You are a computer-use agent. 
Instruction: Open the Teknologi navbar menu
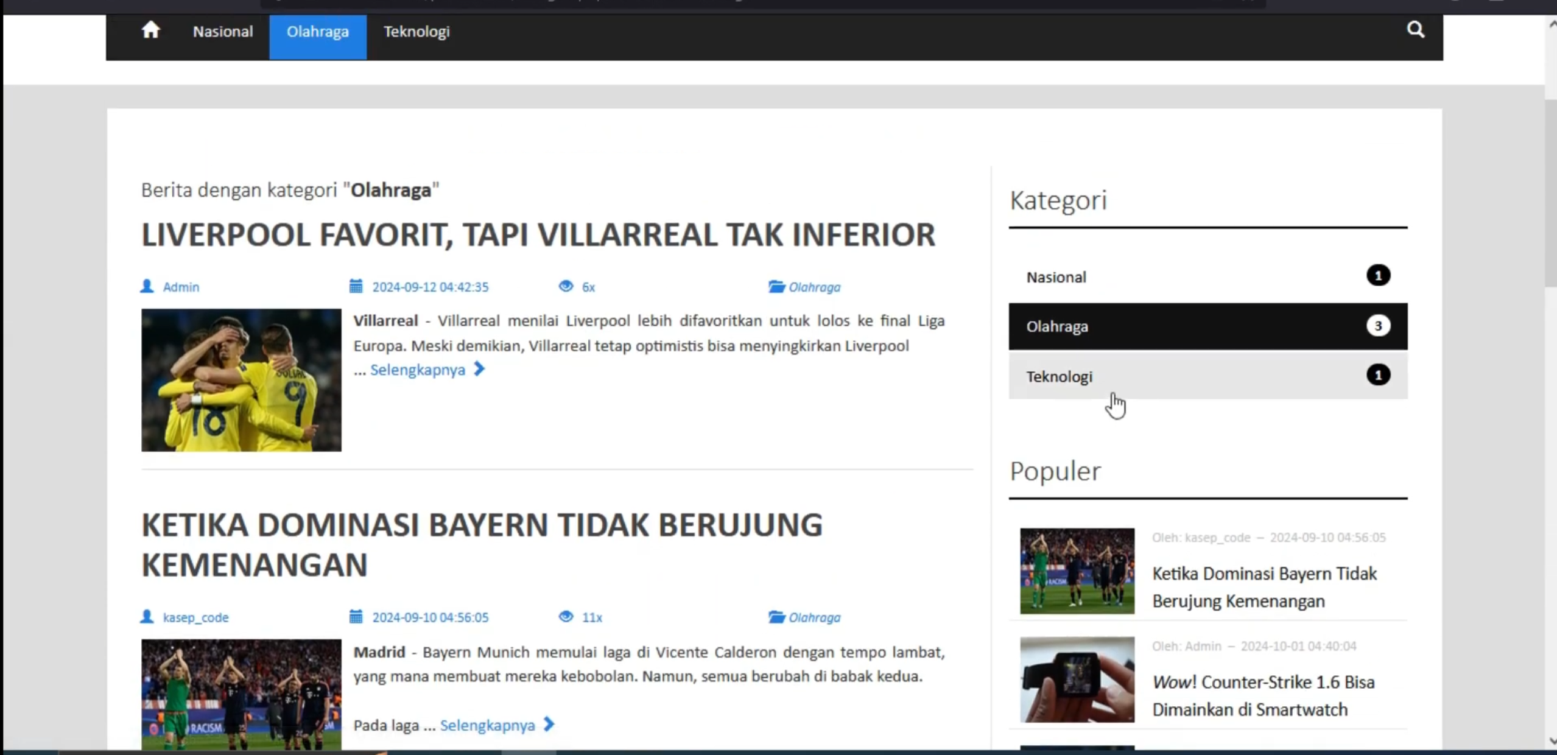pyautogui.click(x=416, y=32)
